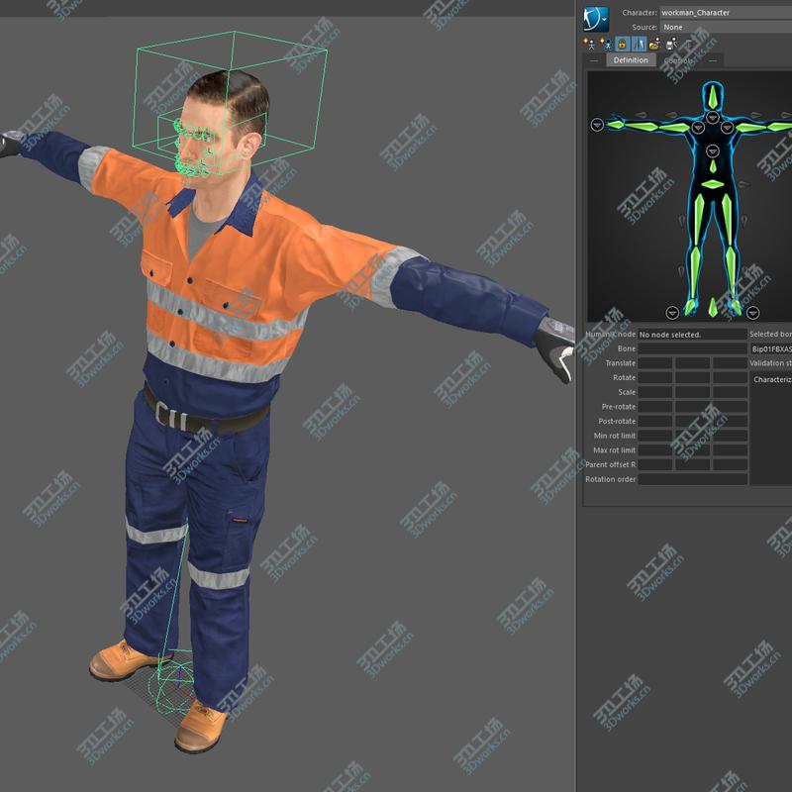792x792 pixels.
Task: Toggle the mirror matching icon
Action: [639, 44]
